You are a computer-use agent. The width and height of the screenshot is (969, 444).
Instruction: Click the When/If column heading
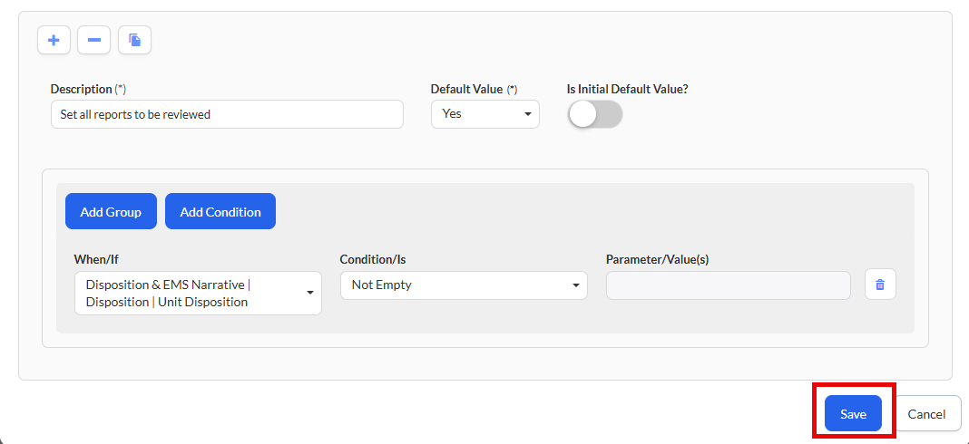[x=96, y=259]
